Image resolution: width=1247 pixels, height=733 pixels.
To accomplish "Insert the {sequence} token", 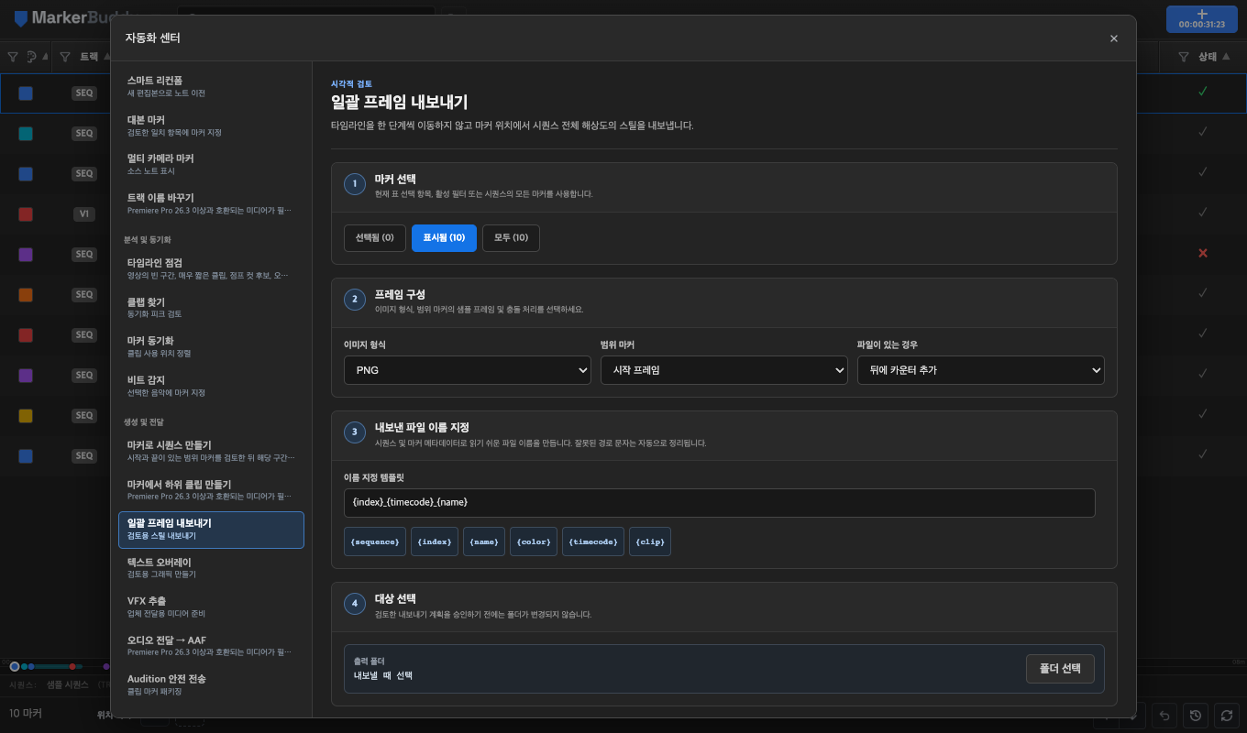I will coord(375,542).
